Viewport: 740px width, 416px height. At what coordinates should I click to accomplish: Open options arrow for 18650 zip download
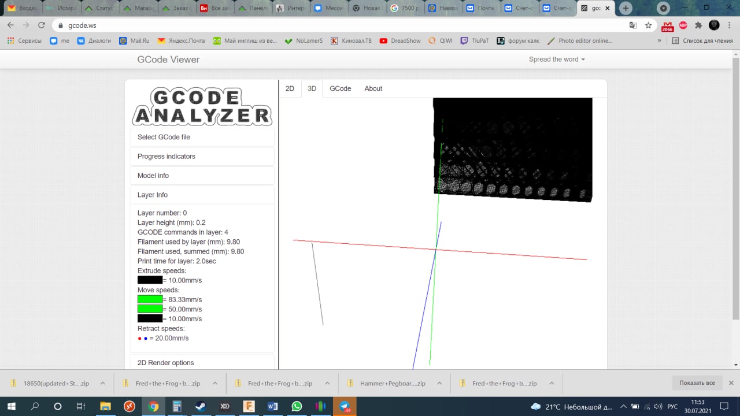click(102, 383)
